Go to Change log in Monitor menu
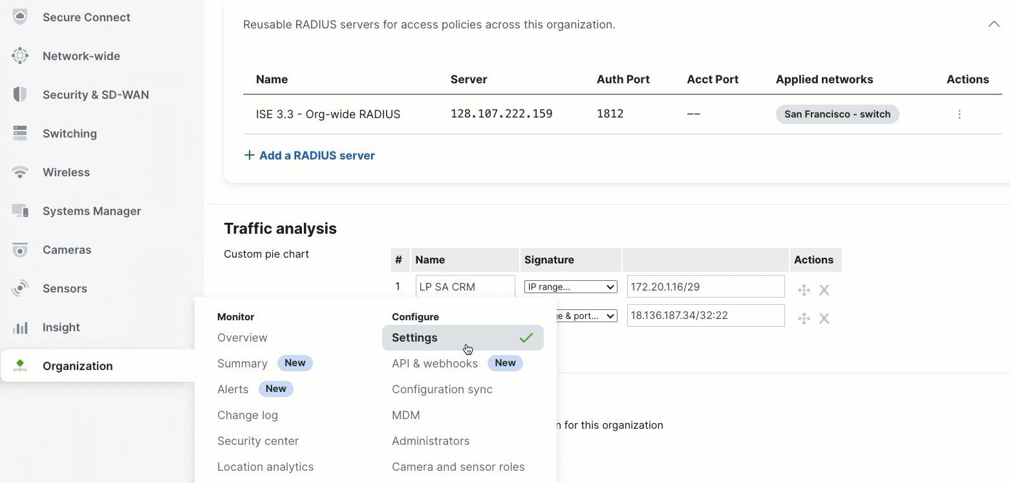Image resolution: width=1010 pixels, height=483 pixels. 247,415
